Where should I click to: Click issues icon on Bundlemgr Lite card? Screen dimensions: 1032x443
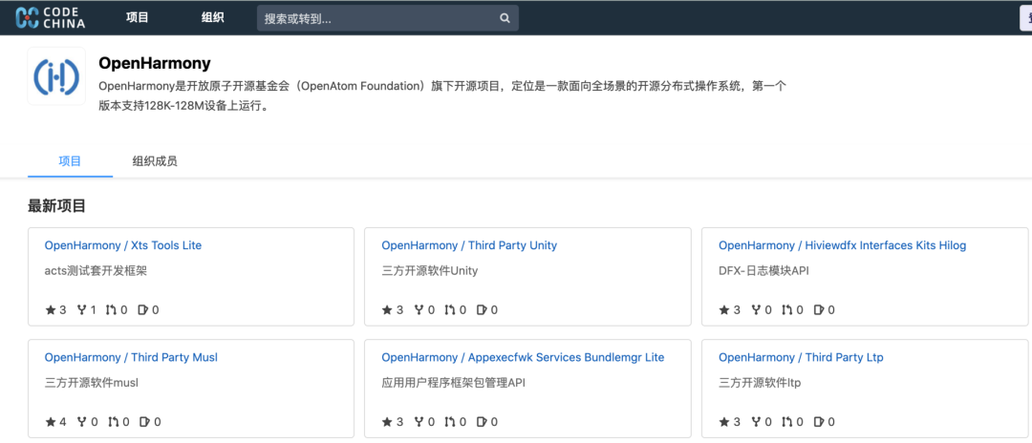(x=482, y=422)
